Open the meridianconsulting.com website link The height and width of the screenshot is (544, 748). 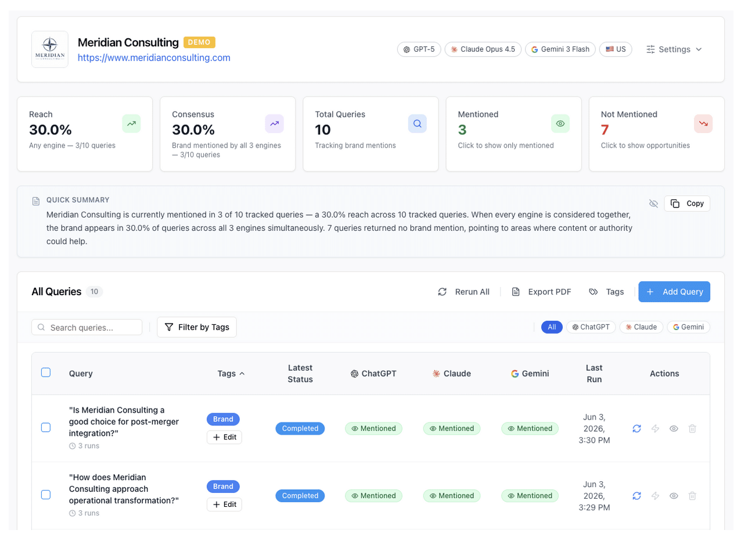(x=154, y=58)
